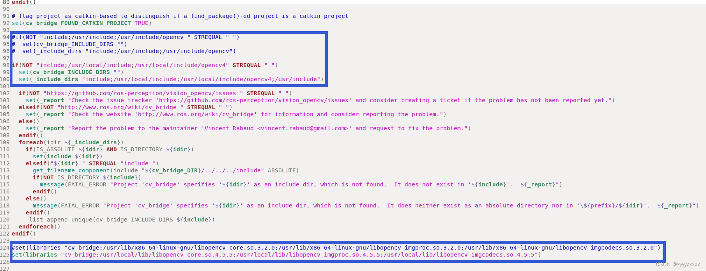Click 'set(include ${idir})' on line 111
The width and height of the screenshot is (706, 271).
(68, 156)
